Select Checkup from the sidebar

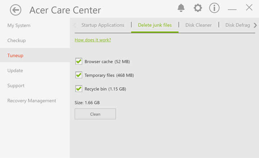point(17,40)
